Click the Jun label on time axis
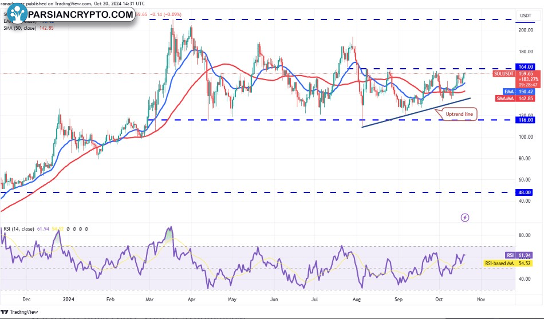The width and height of the screenshot is (544, 319). click(274, 299)
